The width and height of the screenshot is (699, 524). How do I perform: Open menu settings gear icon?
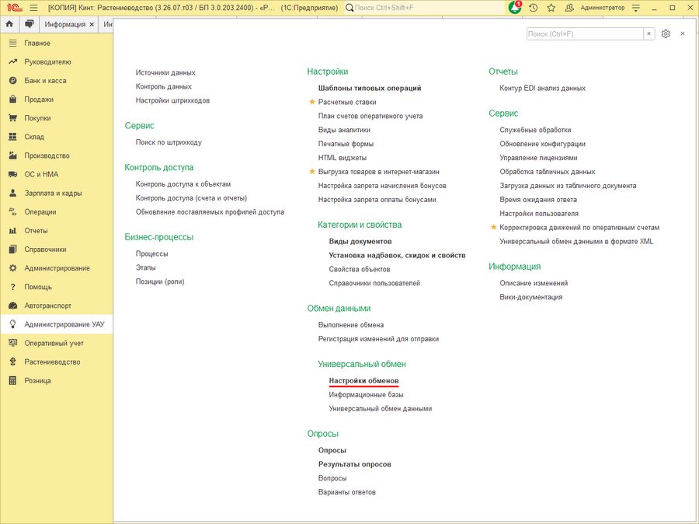(666, 34)
